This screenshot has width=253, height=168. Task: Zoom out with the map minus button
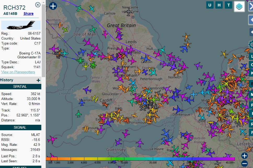[x=244, y=163]
